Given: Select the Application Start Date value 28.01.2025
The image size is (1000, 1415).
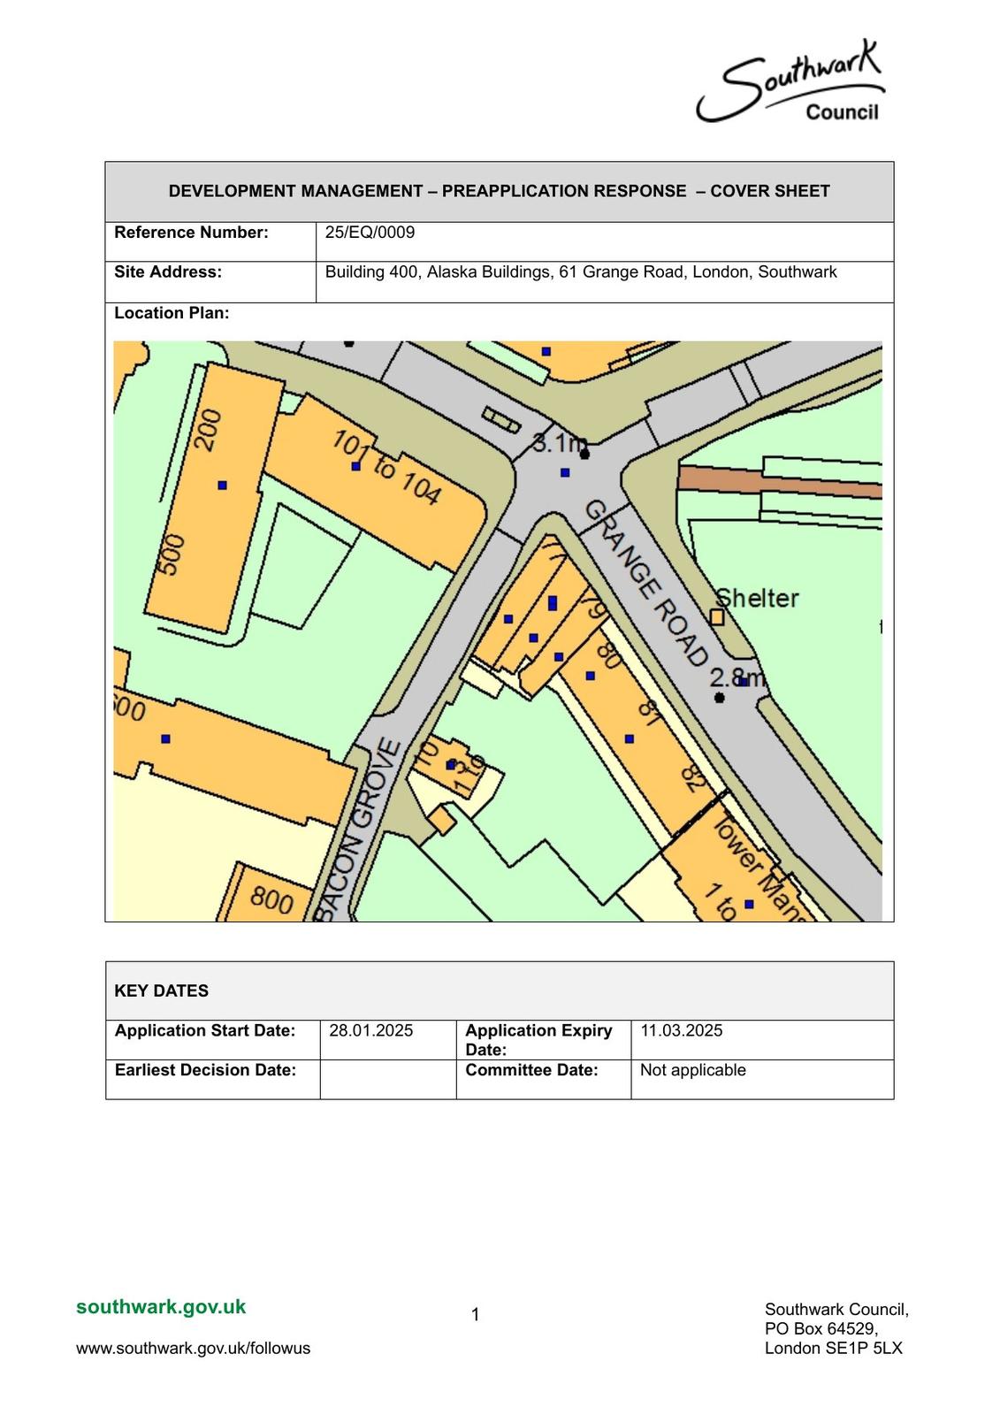Looking at the screenshot, I should point(370,1030).
